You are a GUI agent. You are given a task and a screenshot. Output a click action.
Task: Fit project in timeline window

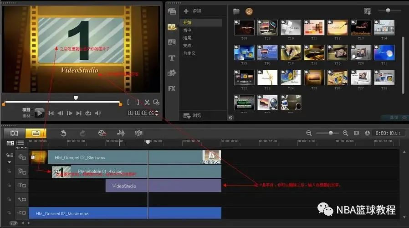tap(356, 133)
